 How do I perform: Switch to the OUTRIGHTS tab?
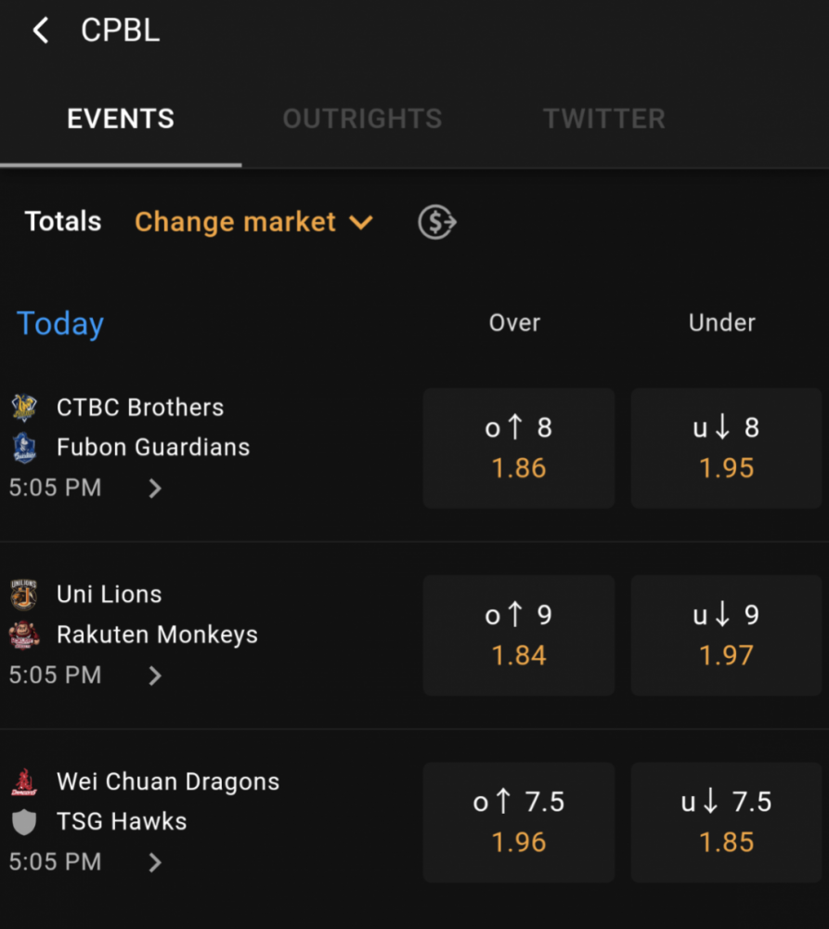(362, 119)
